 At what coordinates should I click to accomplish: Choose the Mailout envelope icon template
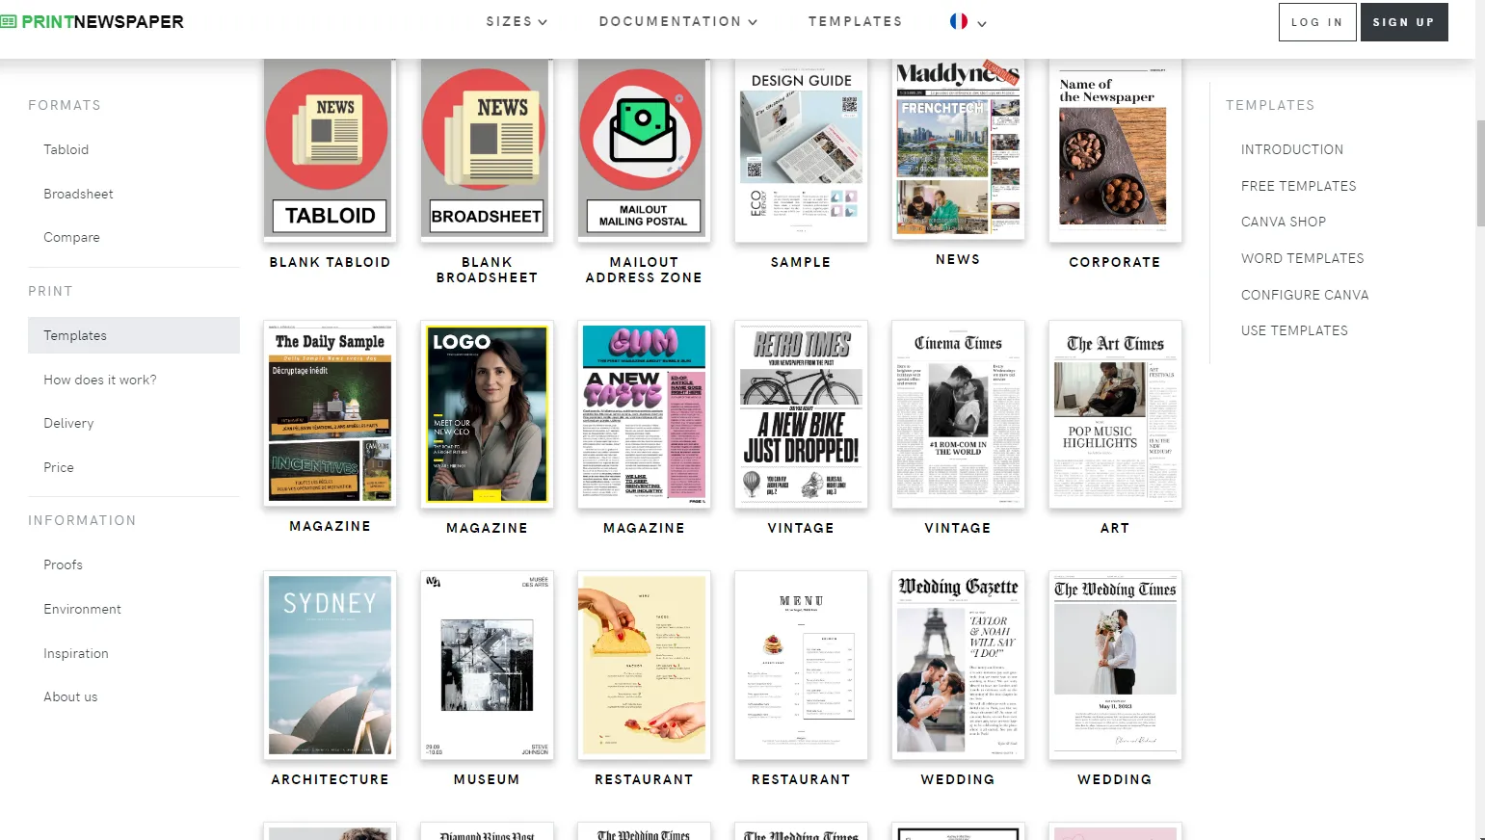point(643,149)
